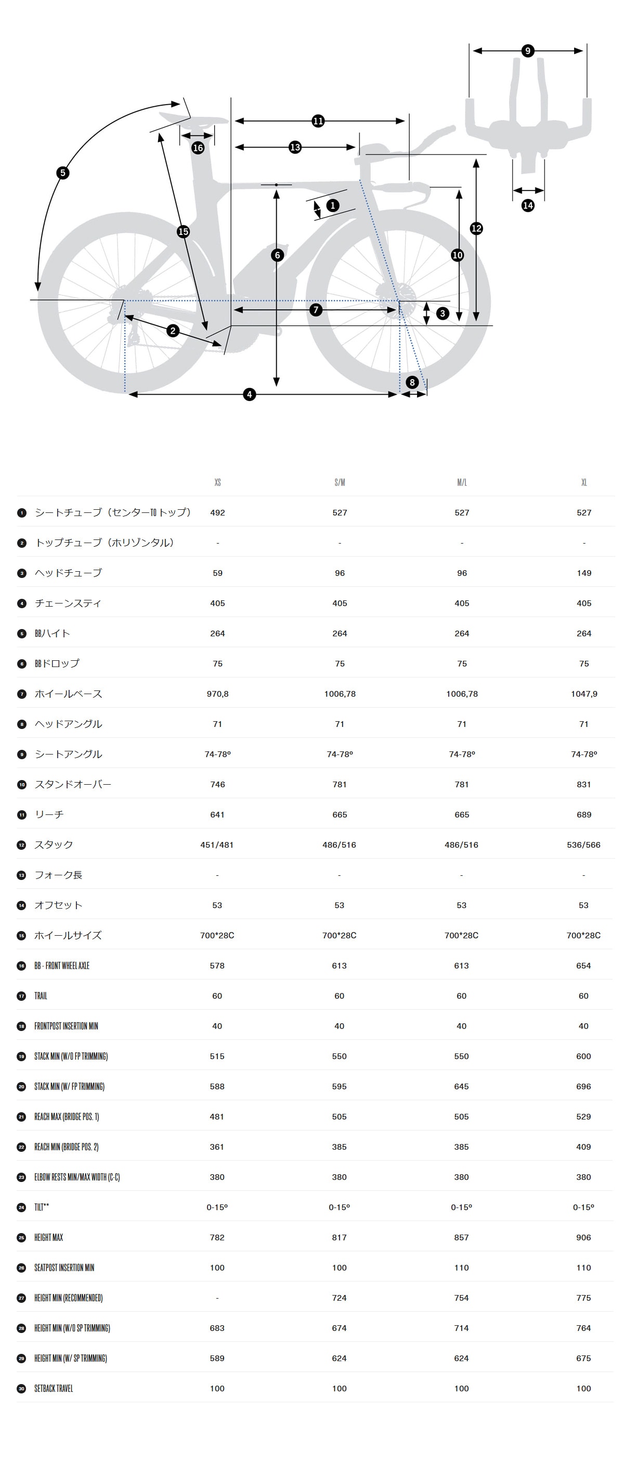
Task: Click bullet 30 beside SETBACK TRAVEL
Action: tap(22, 1388)
